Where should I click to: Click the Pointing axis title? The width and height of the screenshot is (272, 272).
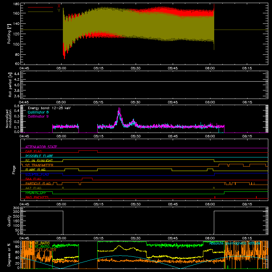(x=9, y=34)
